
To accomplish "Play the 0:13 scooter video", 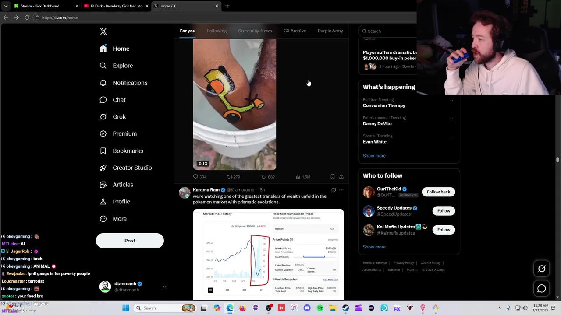I will (x=234, y=104).
